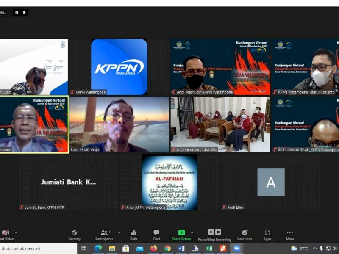Stop the recording in Zoom toolbar

pos(218,232)
